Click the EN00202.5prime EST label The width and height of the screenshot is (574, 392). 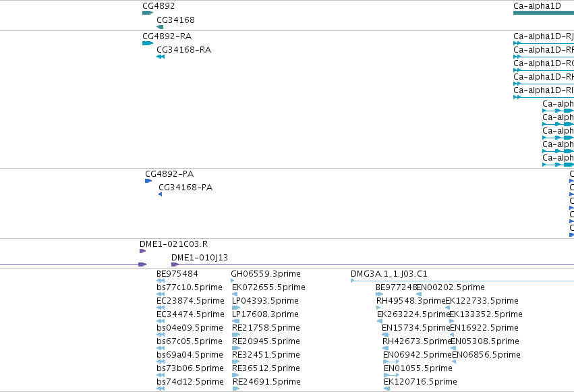[451, 287]
